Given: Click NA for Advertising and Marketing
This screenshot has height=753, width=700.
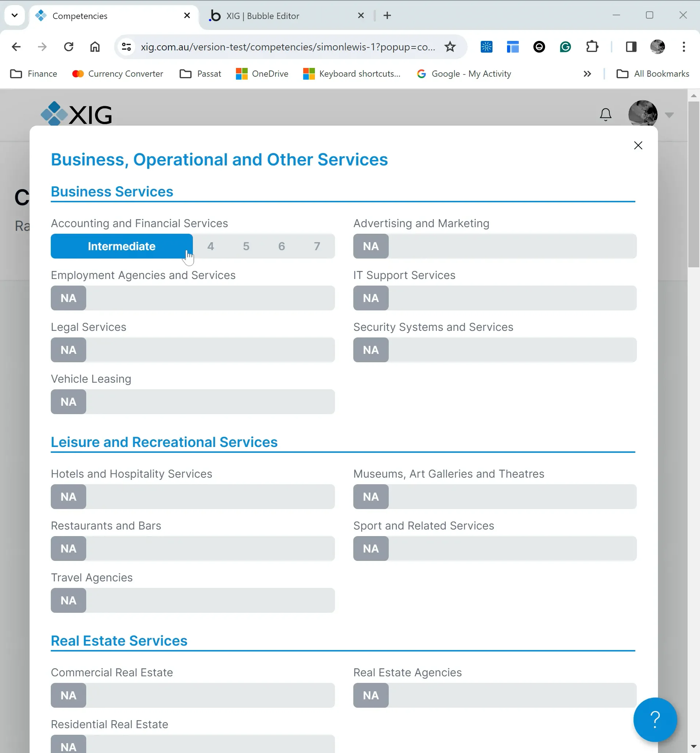Looking at the screenshot, I should click(371, 246).
